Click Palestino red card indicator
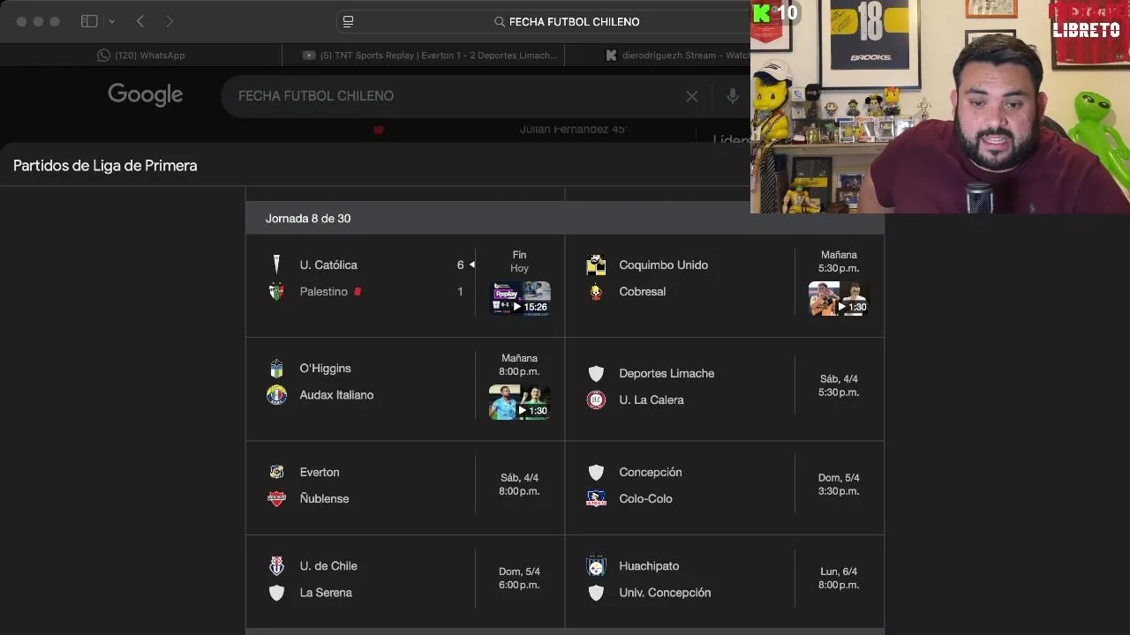 click(x=358, y=291)
